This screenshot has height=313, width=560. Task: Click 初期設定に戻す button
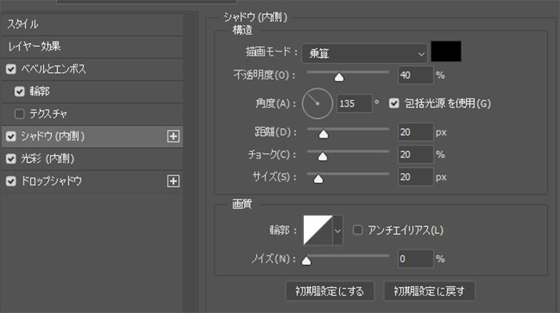(x=429, y=291)
